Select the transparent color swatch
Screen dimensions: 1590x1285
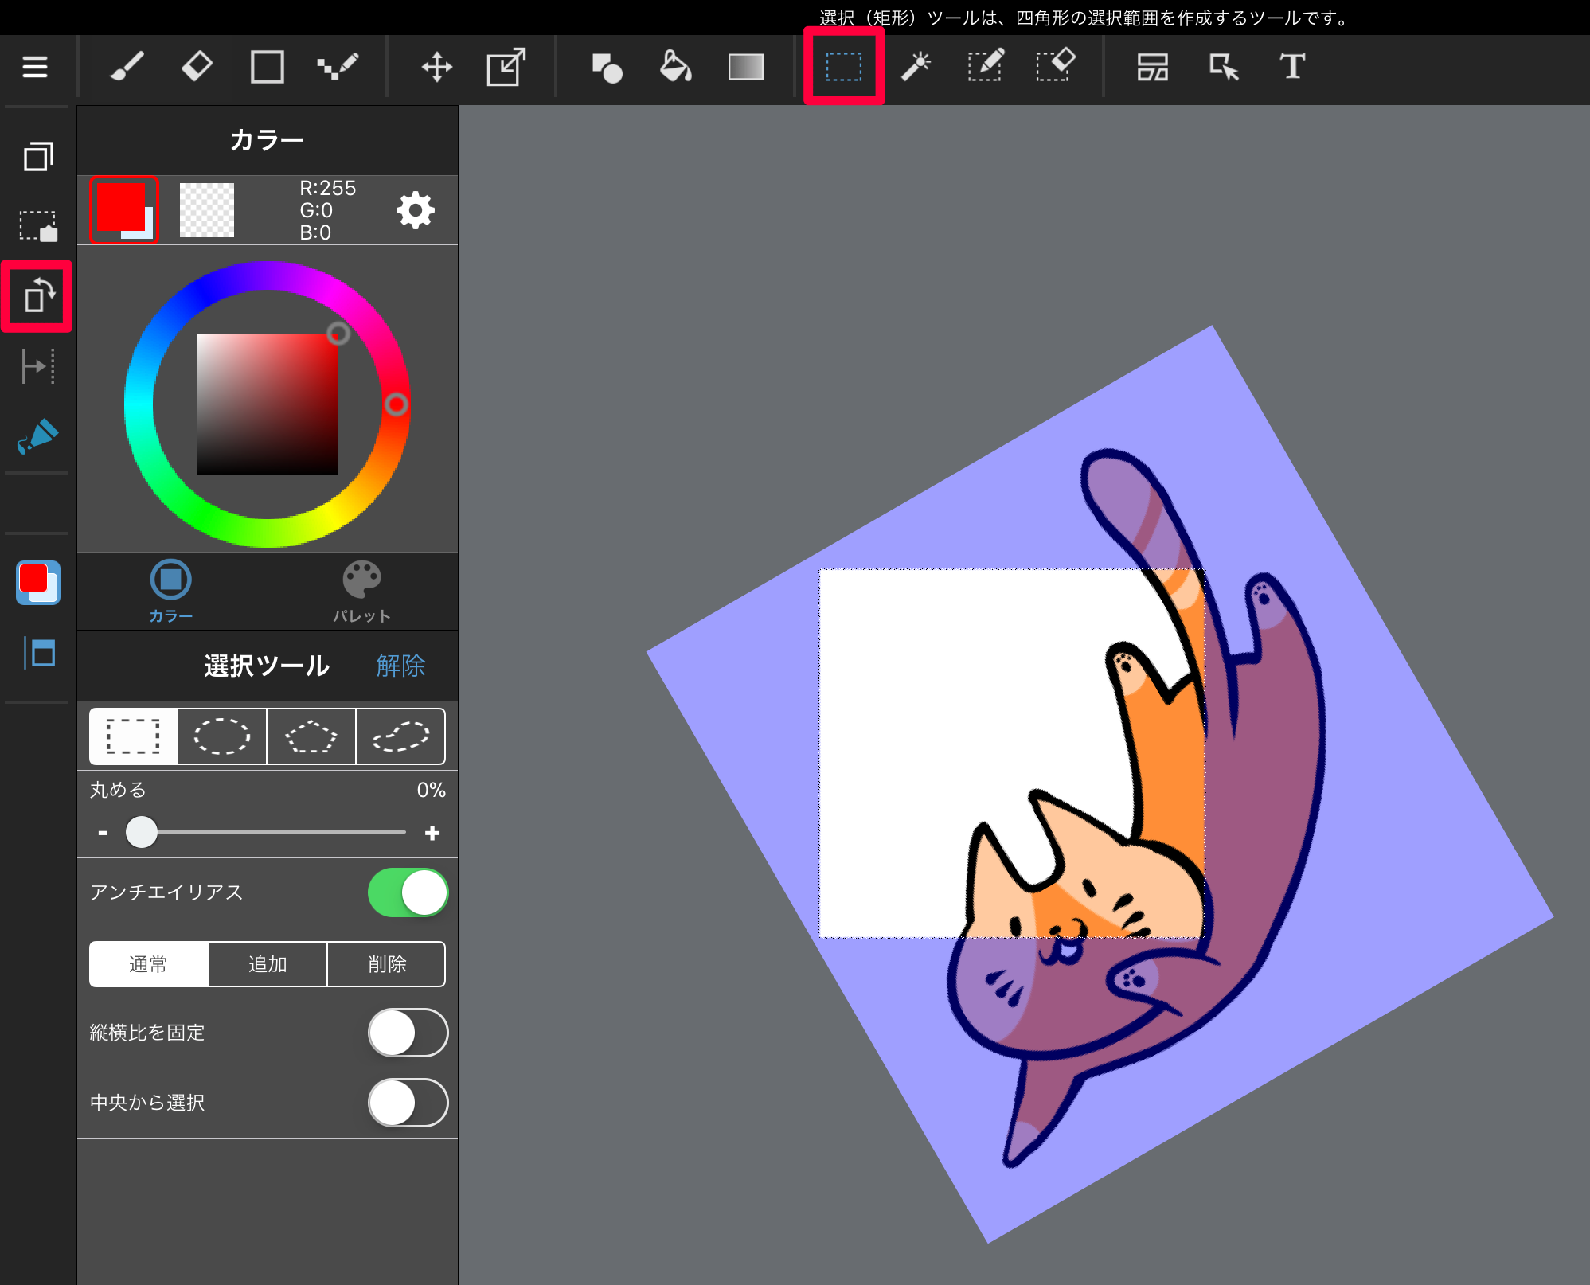[207, 210]
